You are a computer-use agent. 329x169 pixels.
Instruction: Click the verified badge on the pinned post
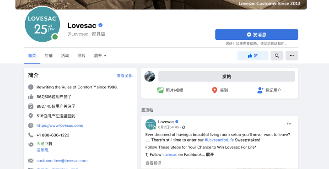(x=177, y=122)
